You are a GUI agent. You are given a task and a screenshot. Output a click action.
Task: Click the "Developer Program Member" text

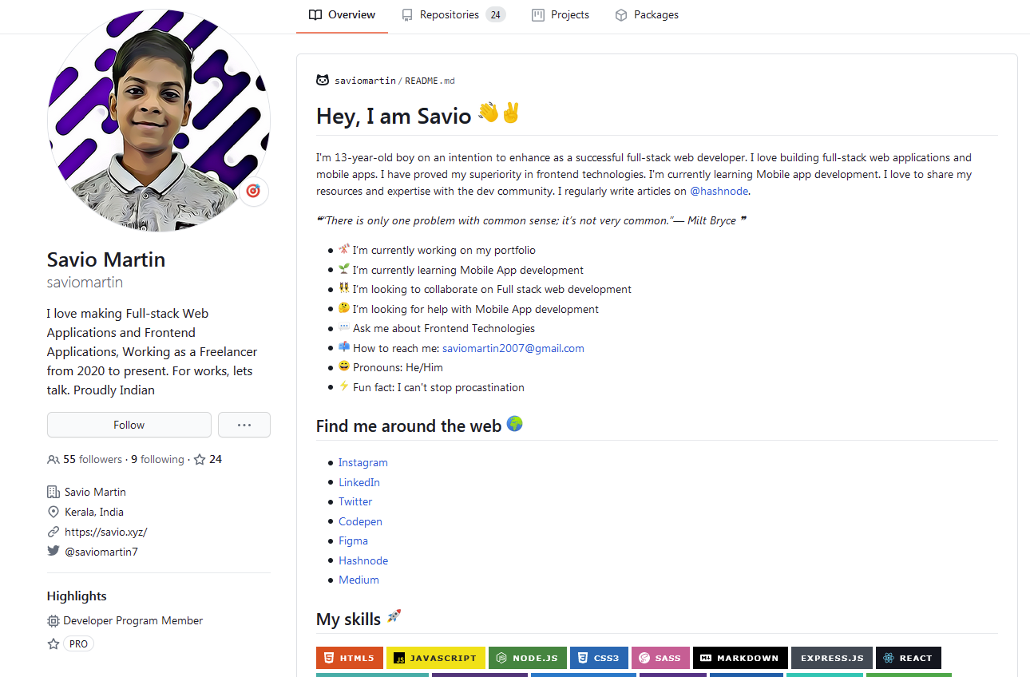[133, 620]
